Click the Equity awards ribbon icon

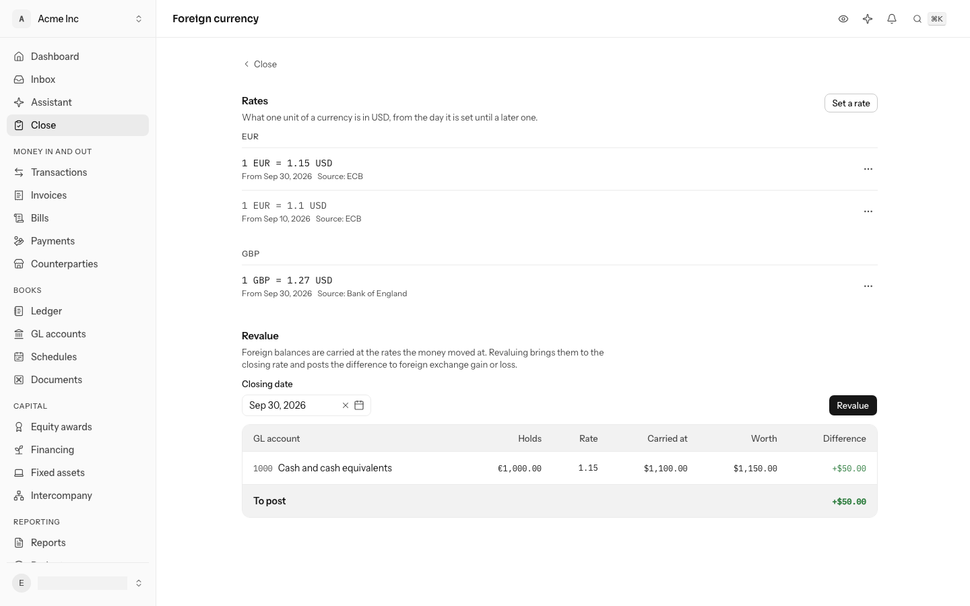click(19, 427)
